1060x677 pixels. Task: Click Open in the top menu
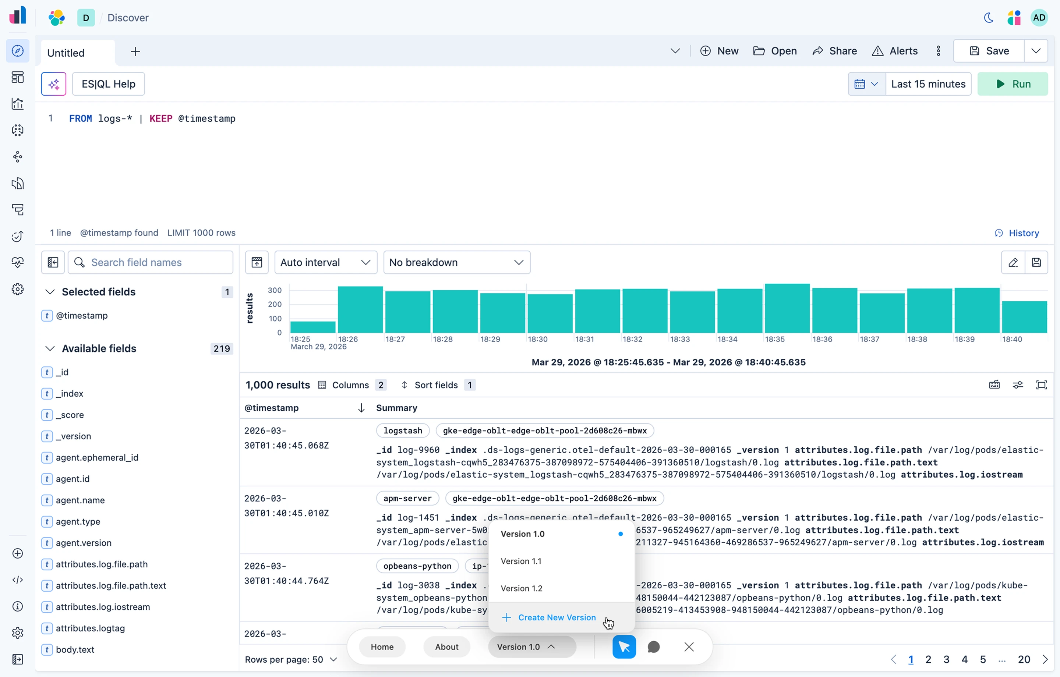coord(775,51)
